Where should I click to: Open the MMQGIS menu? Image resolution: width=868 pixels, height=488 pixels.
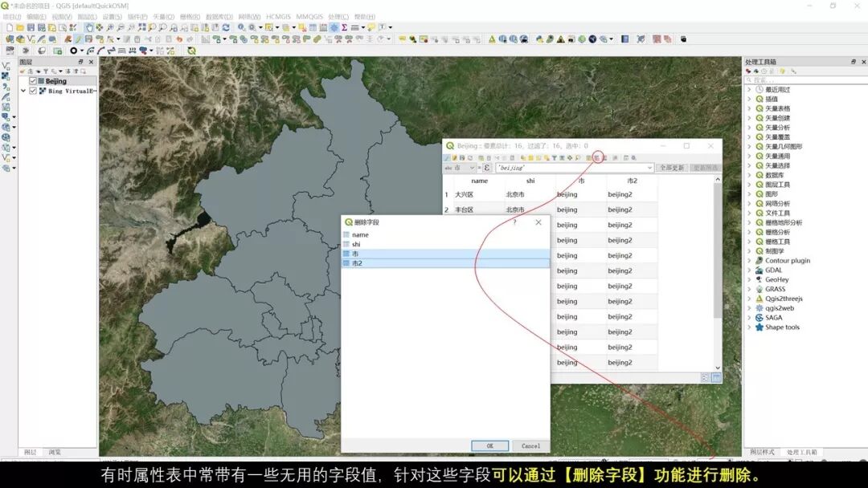pyautogui.click(x=309, y=17)
